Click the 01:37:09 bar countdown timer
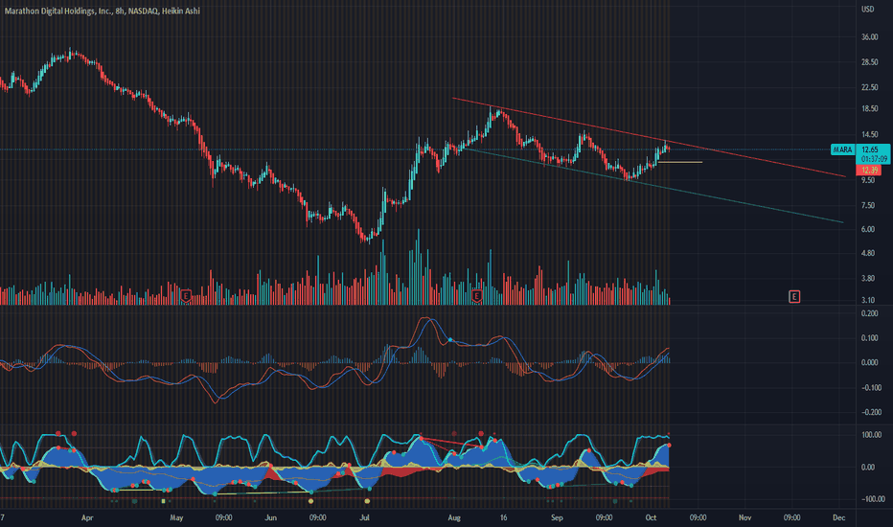The height and width of the screenshot is (527, 893). (x=873, y=159)
